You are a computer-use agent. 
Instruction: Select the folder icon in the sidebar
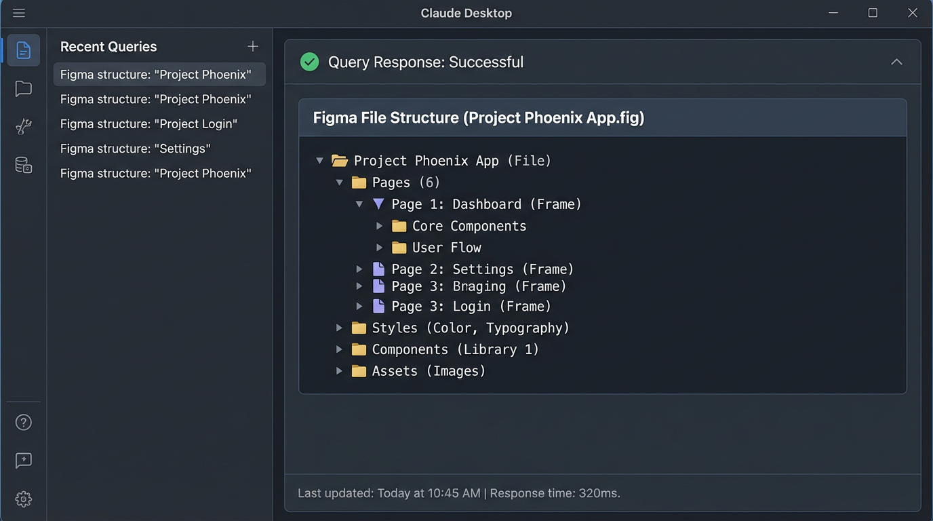point(23,88)
